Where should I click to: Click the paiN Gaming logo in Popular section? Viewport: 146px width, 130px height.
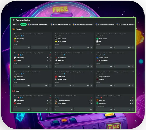point(15,58)
